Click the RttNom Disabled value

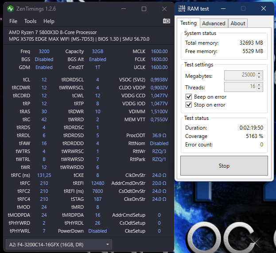click(159, 143)
